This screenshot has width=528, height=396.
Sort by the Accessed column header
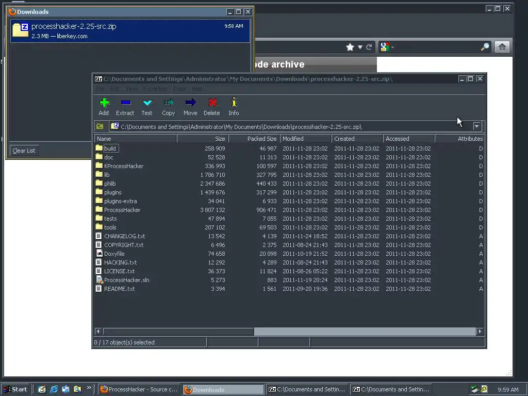409,138
